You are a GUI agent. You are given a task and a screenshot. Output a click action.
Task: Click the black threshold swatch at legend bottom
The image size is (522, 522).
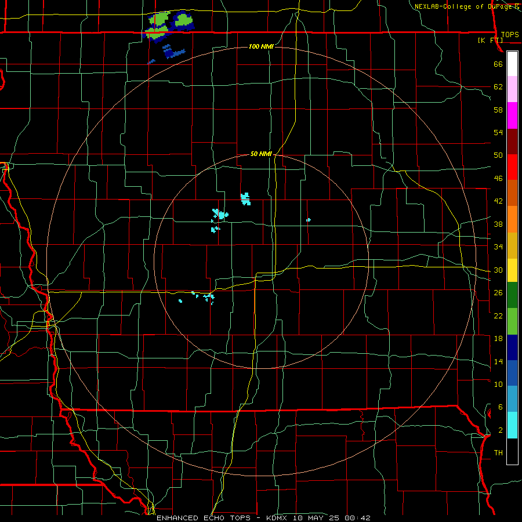point(512,451)
